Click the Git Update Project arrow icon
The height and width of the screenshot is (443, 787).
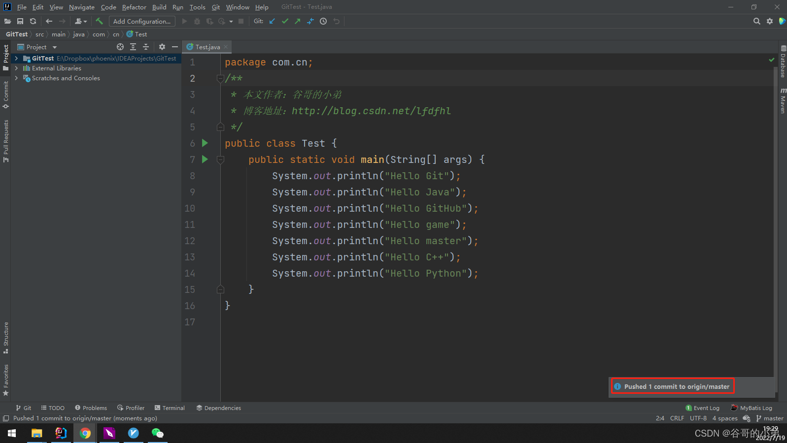(272, 21)
